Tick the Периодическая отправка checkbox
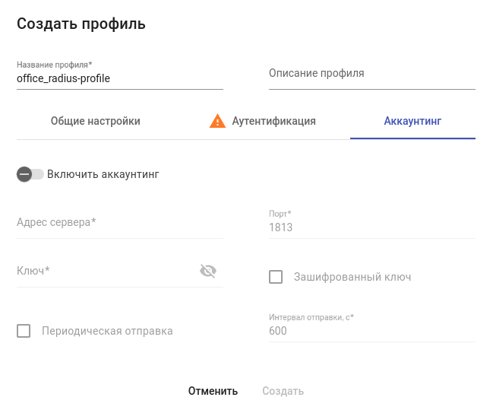This screenshot has width=493, height=410. tap(24, 331)
